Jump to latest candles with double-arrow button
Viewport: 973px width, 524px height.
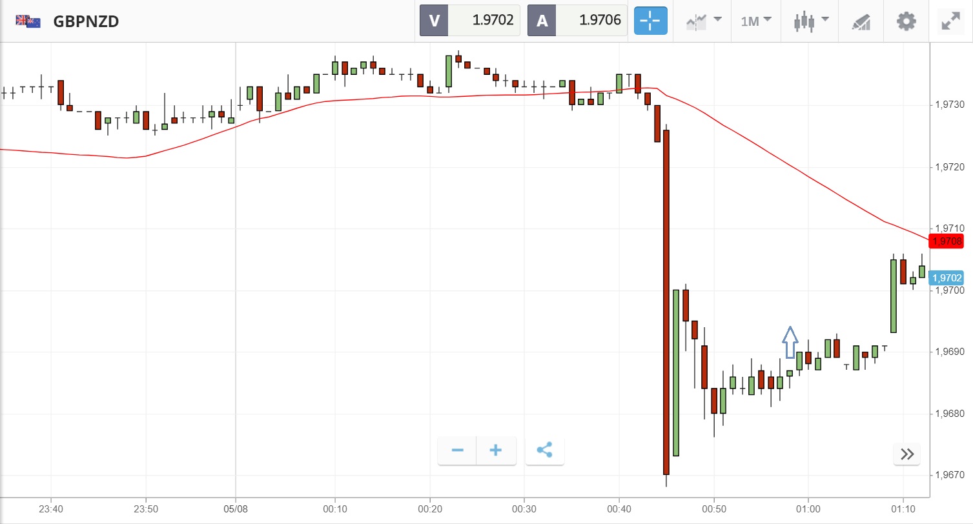pyautogui.click(x=907, y=454)
